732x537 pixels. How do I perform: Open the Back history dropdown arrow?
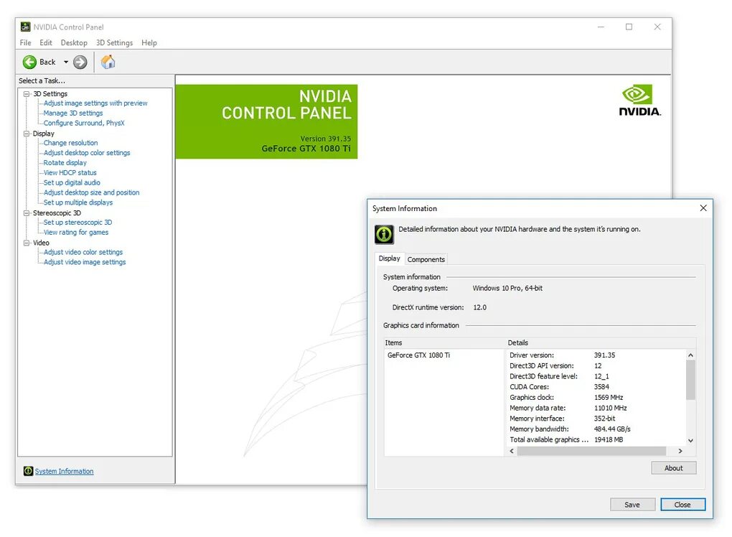point(66,62)
